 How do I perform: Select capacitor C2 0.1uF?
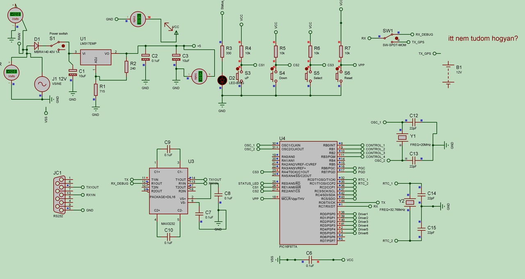(145, 57)
